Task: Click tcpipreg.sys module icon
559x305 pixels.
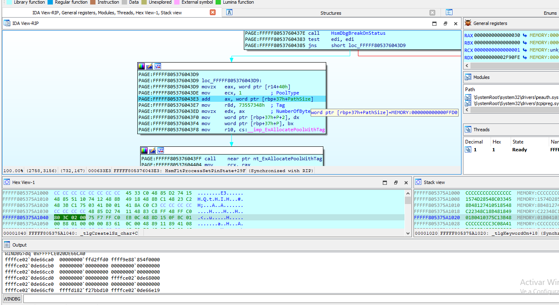Action: [x=468, y=103]
